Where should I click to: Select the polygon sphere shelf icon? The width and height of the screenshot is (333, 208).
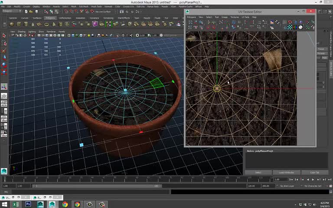[12, 24]
